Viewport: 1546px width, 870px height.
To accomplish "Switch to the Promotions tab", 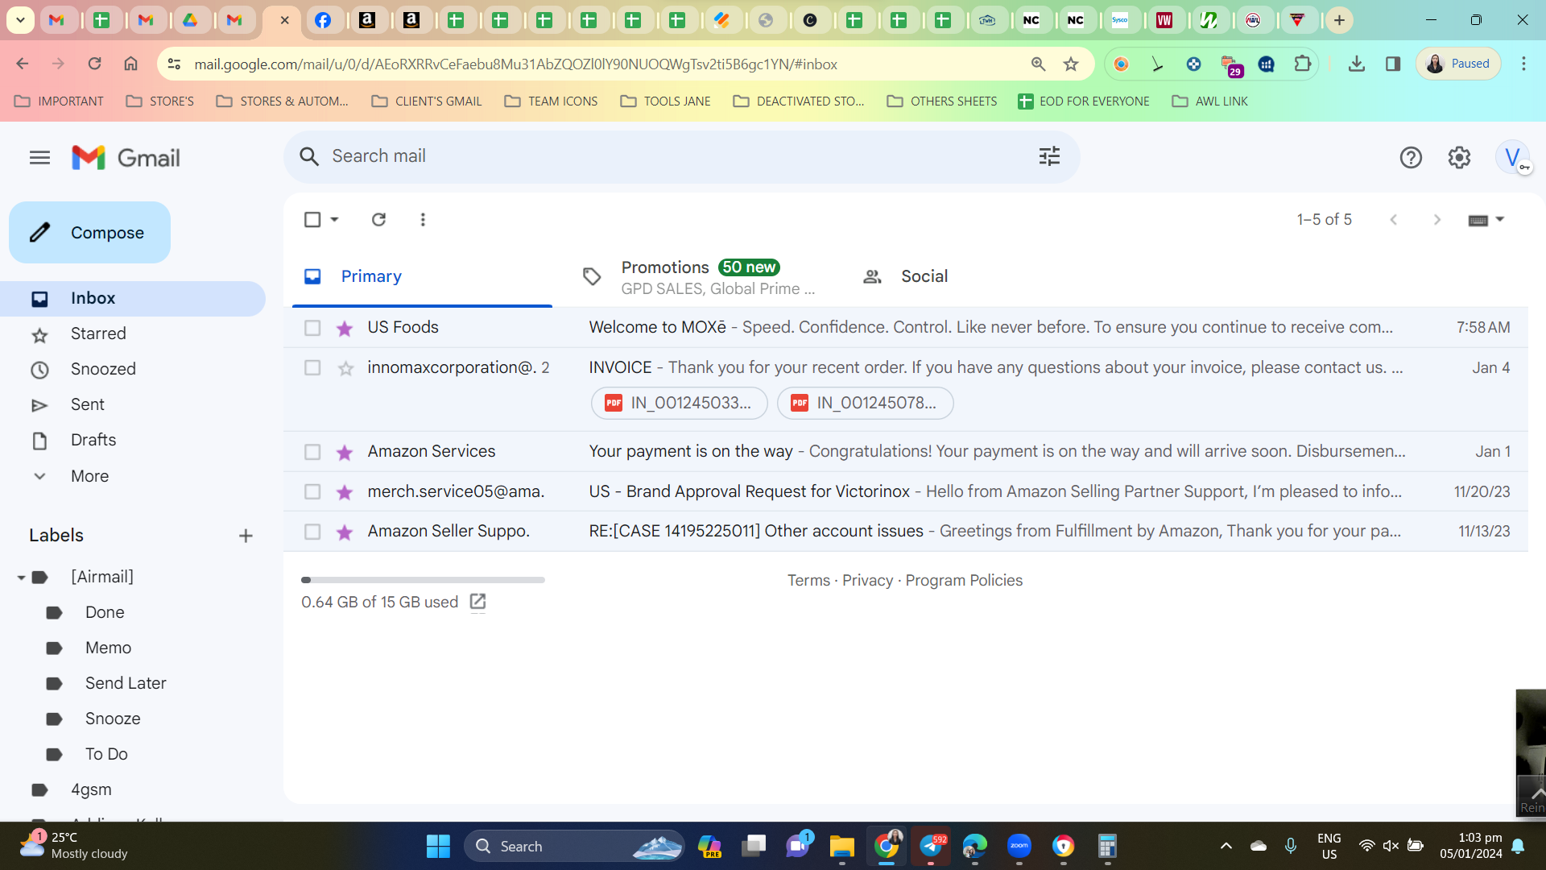I will (x=699, y=276).
